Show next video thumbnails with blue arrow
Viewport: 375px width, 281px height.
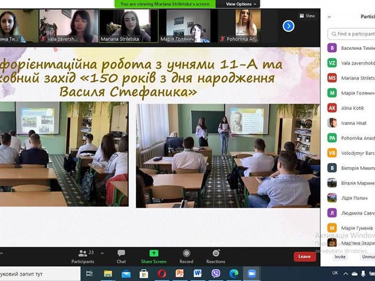click(288, 26)
